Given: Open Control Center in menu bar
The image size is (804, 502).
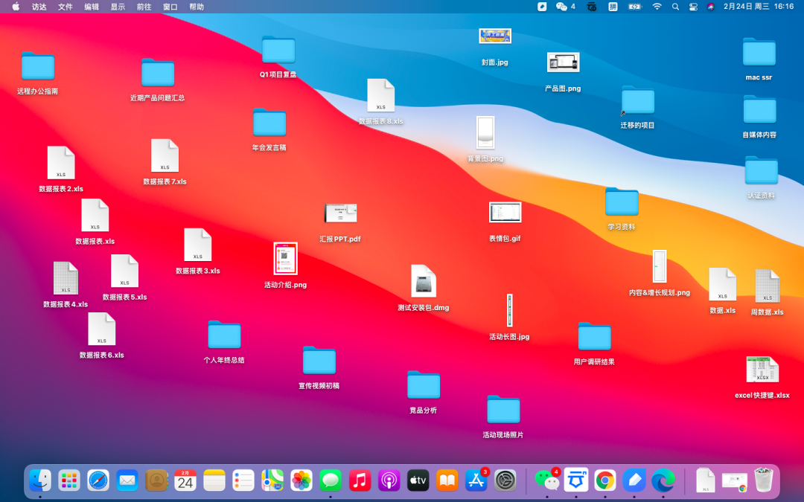Looking at the screenshot, I should (x=693, y=7).
